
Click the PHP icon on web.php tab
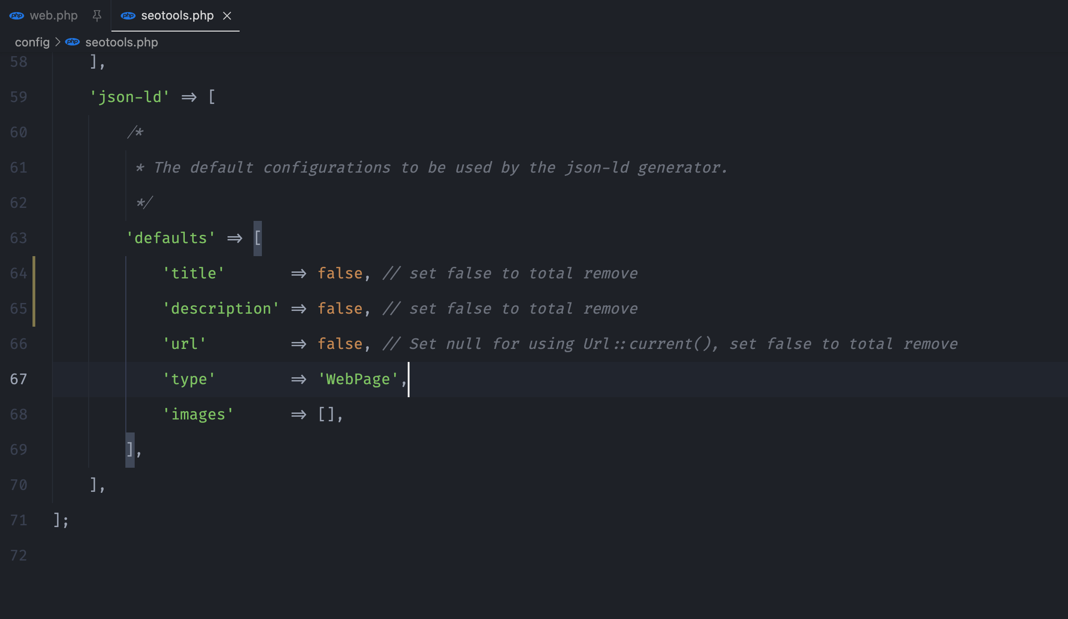pyautogui.click(x=17, y=15)
